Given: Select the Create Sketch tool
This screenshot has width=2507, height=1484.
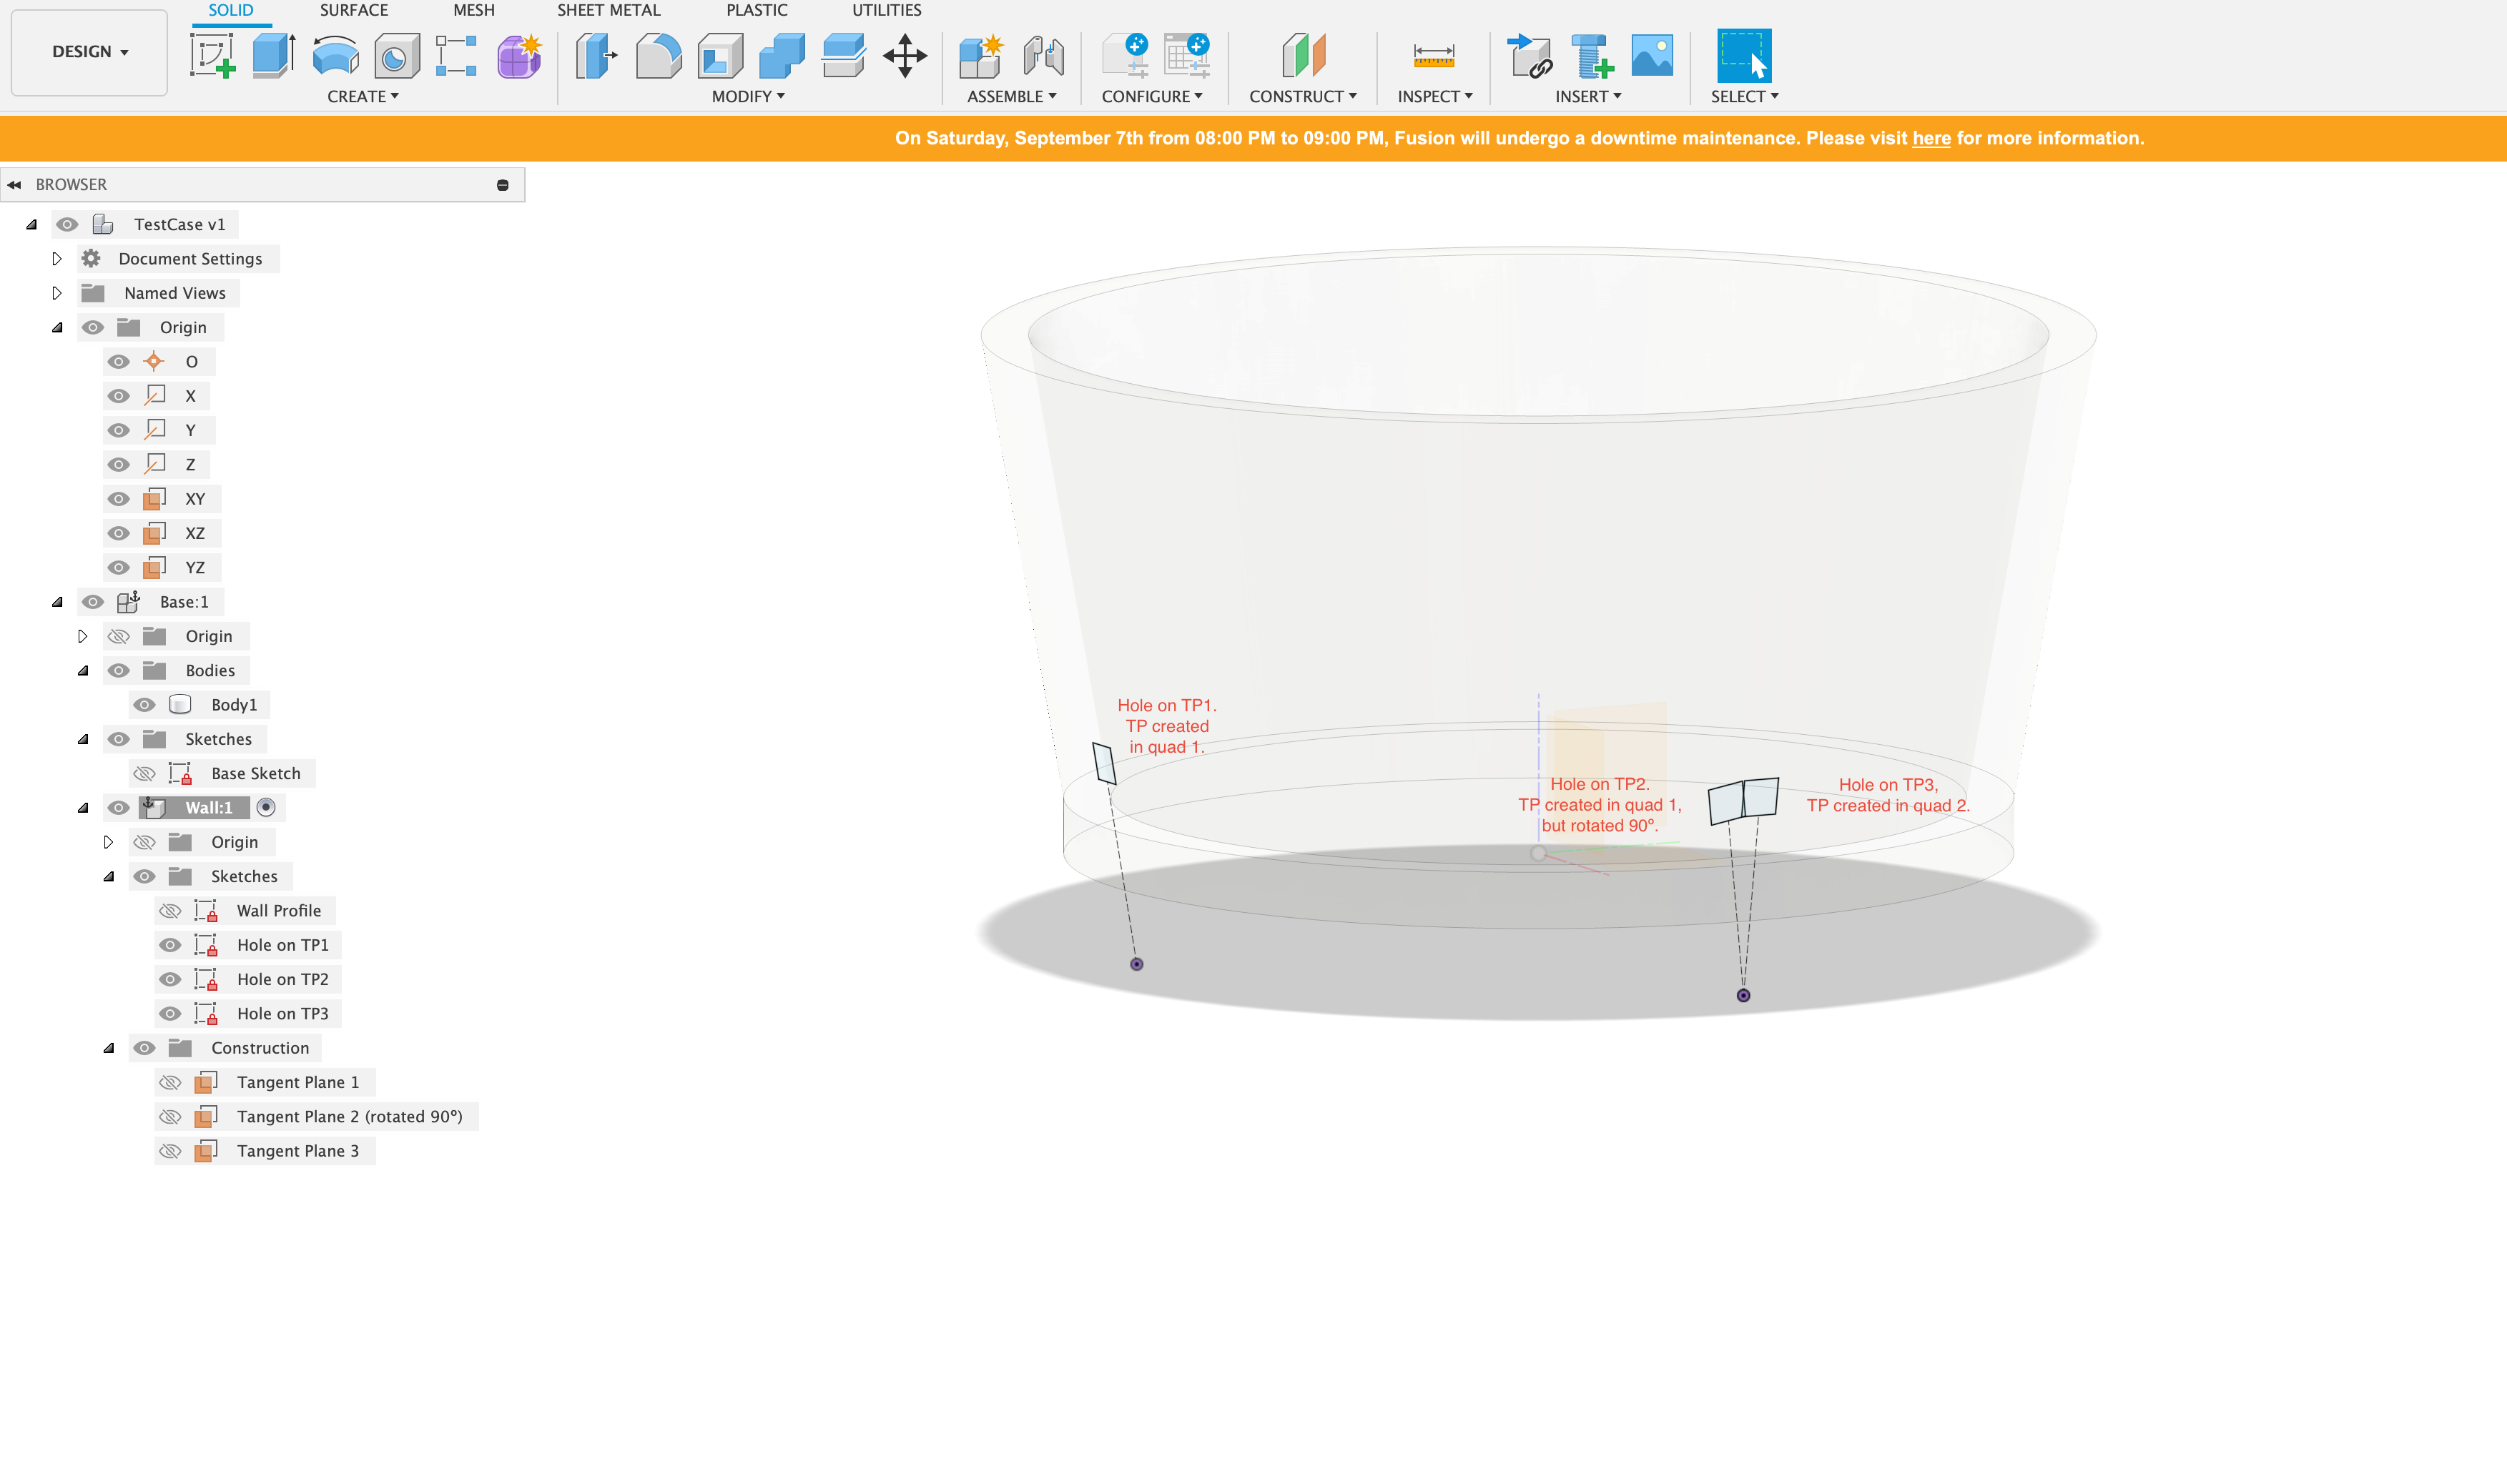Looking at the screenshot, I should point(213,55).
